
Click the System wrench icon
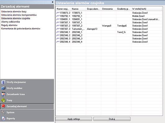click(x=3, y=112)
